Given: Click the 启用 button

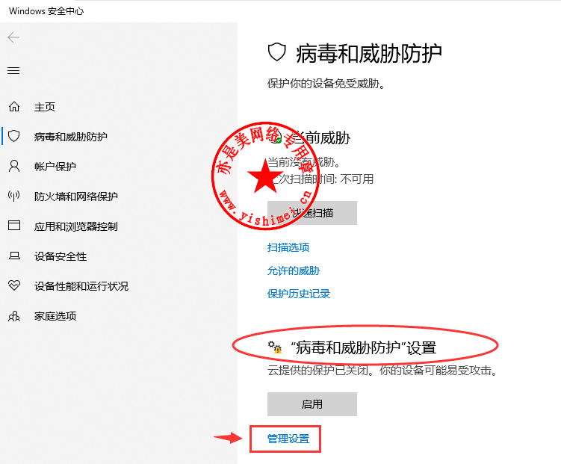Looking at the screenshot, I should 312,404.
